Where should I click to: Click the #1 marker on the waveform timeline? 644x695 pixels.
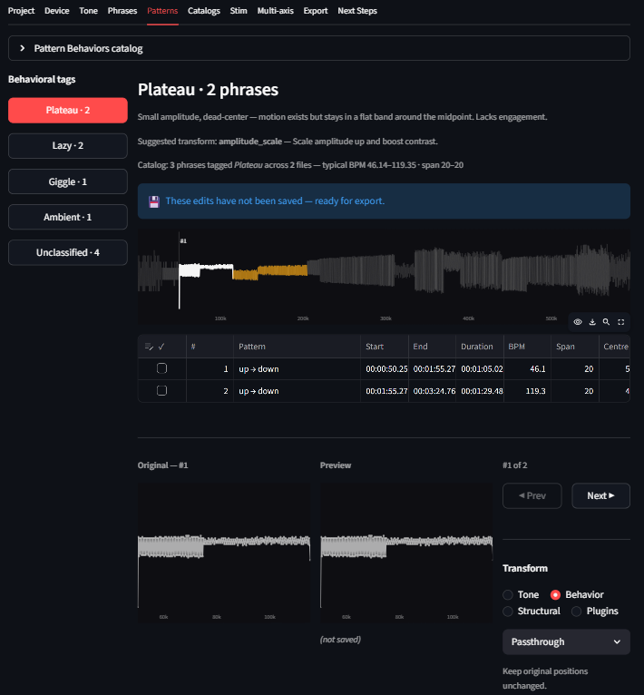pyautogui.click(x=182, y=241)
